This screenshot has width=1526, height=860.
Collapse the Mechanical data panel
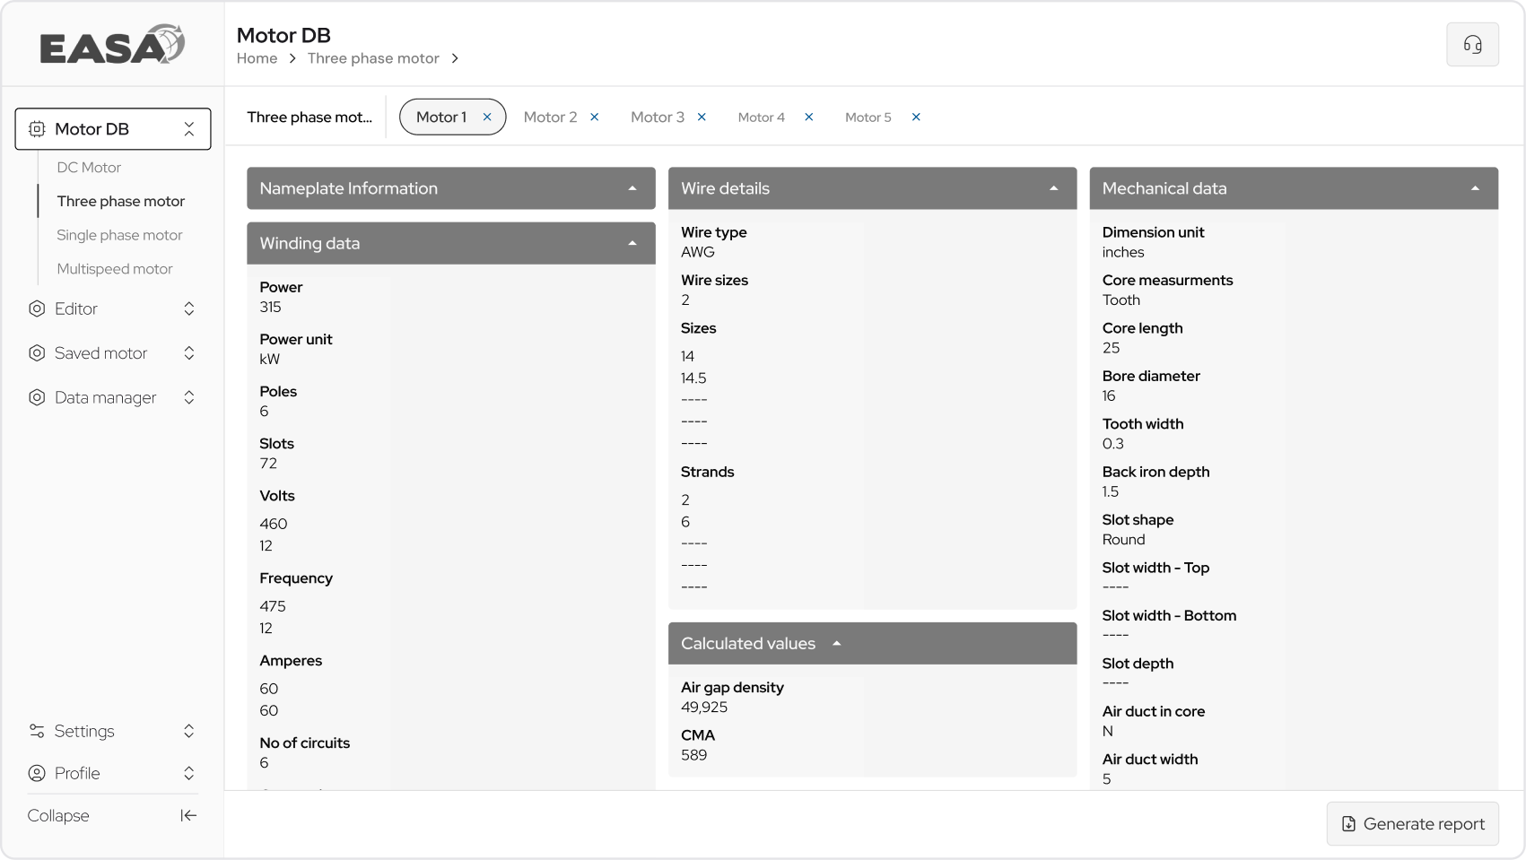point(1475,188)
